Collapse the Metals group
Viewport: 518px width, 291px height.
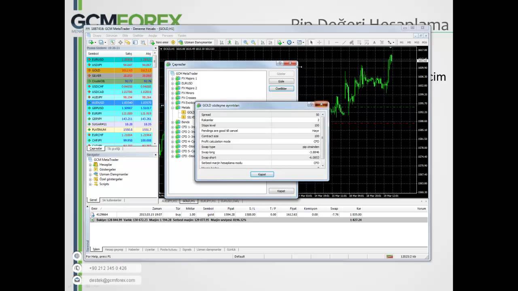(x=172, y=108)
